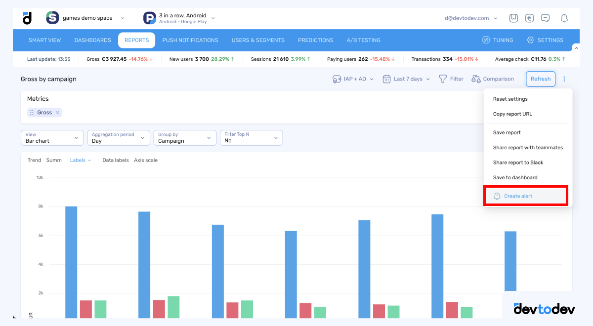Remove the Gross metric chip
Viewport: 593px width, 326px height.
point(57,113)
